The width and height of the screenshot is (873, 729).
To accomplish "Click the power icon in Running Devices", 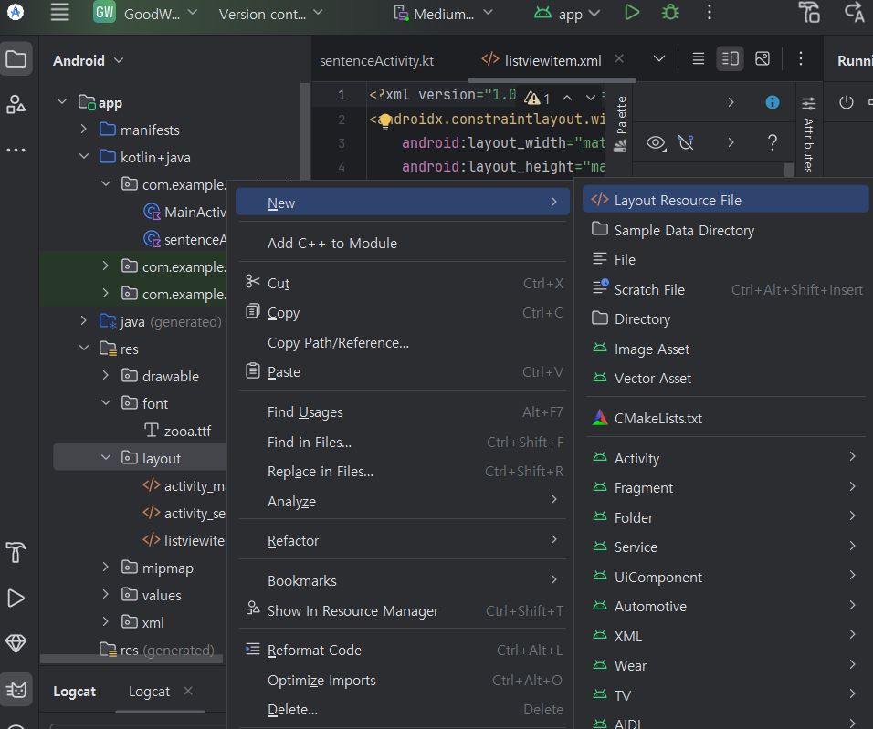I will tap(847, 102).
